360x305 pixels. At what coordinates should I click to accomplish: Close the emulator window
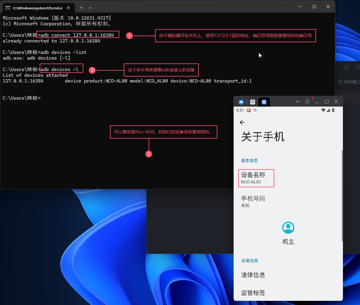pyautogui.click(x=336, y=101)
